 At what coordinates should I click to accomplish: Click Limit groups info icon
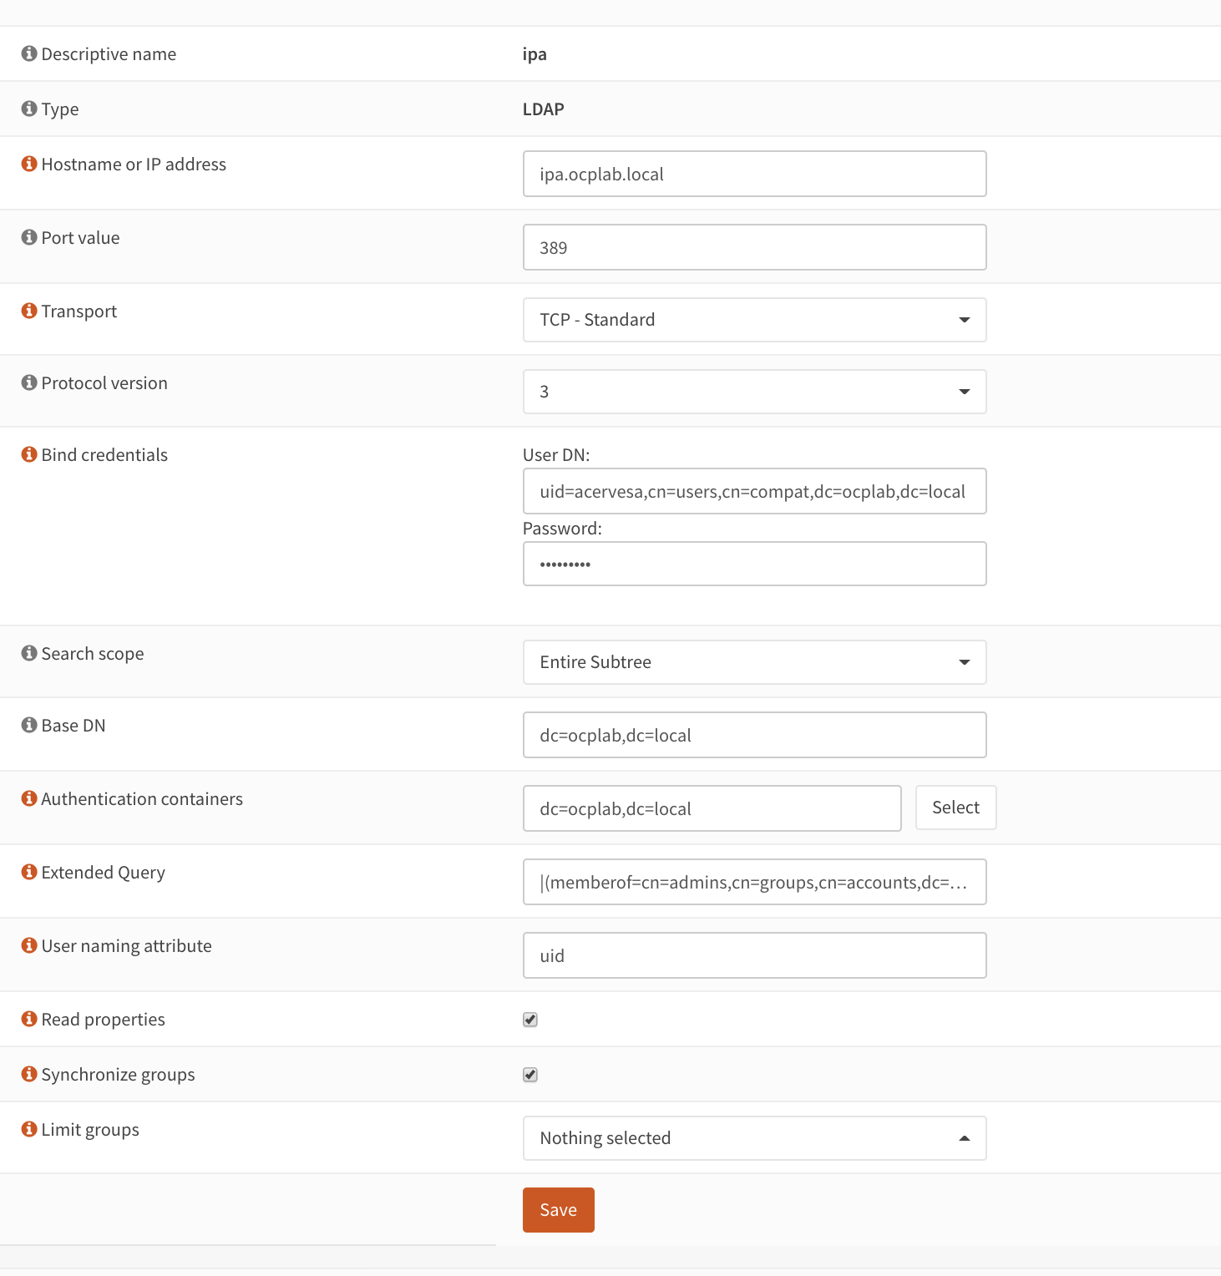(29, 1129)
